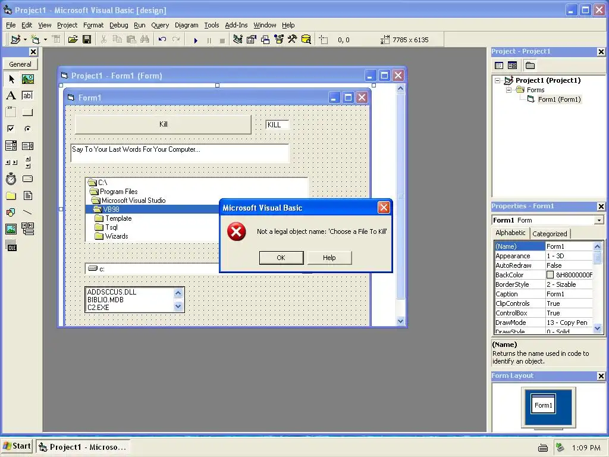
Task: Select the OLE tool in toolbox
Action: point(11,246)
